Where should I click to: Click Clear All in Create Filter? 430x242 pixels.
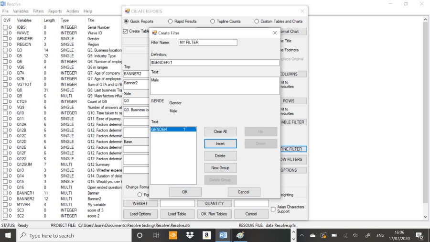pyautogui.click(x=220, y=132)
